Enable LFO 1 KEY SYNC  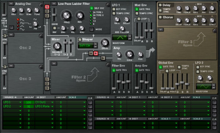point(114,9)
